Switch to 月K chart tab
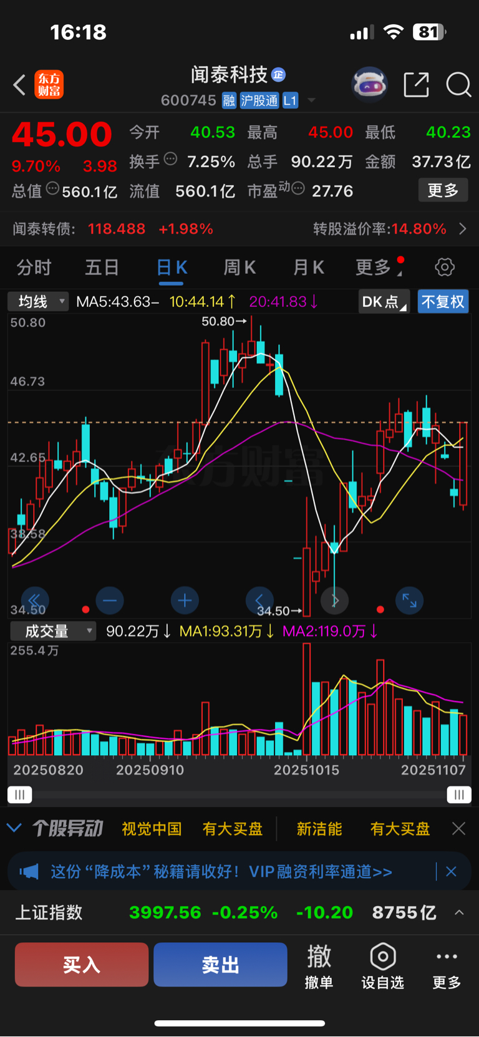Screen dimensions: 479x1037 click(x=308, y=268)
